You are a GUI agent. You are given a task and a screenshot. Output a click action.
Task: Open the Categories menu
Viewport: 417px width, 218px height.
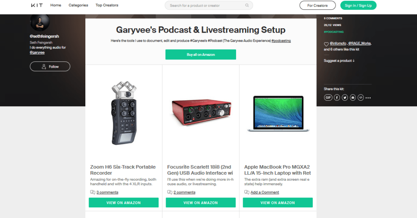pyautogui.click(x=78, y=6)
